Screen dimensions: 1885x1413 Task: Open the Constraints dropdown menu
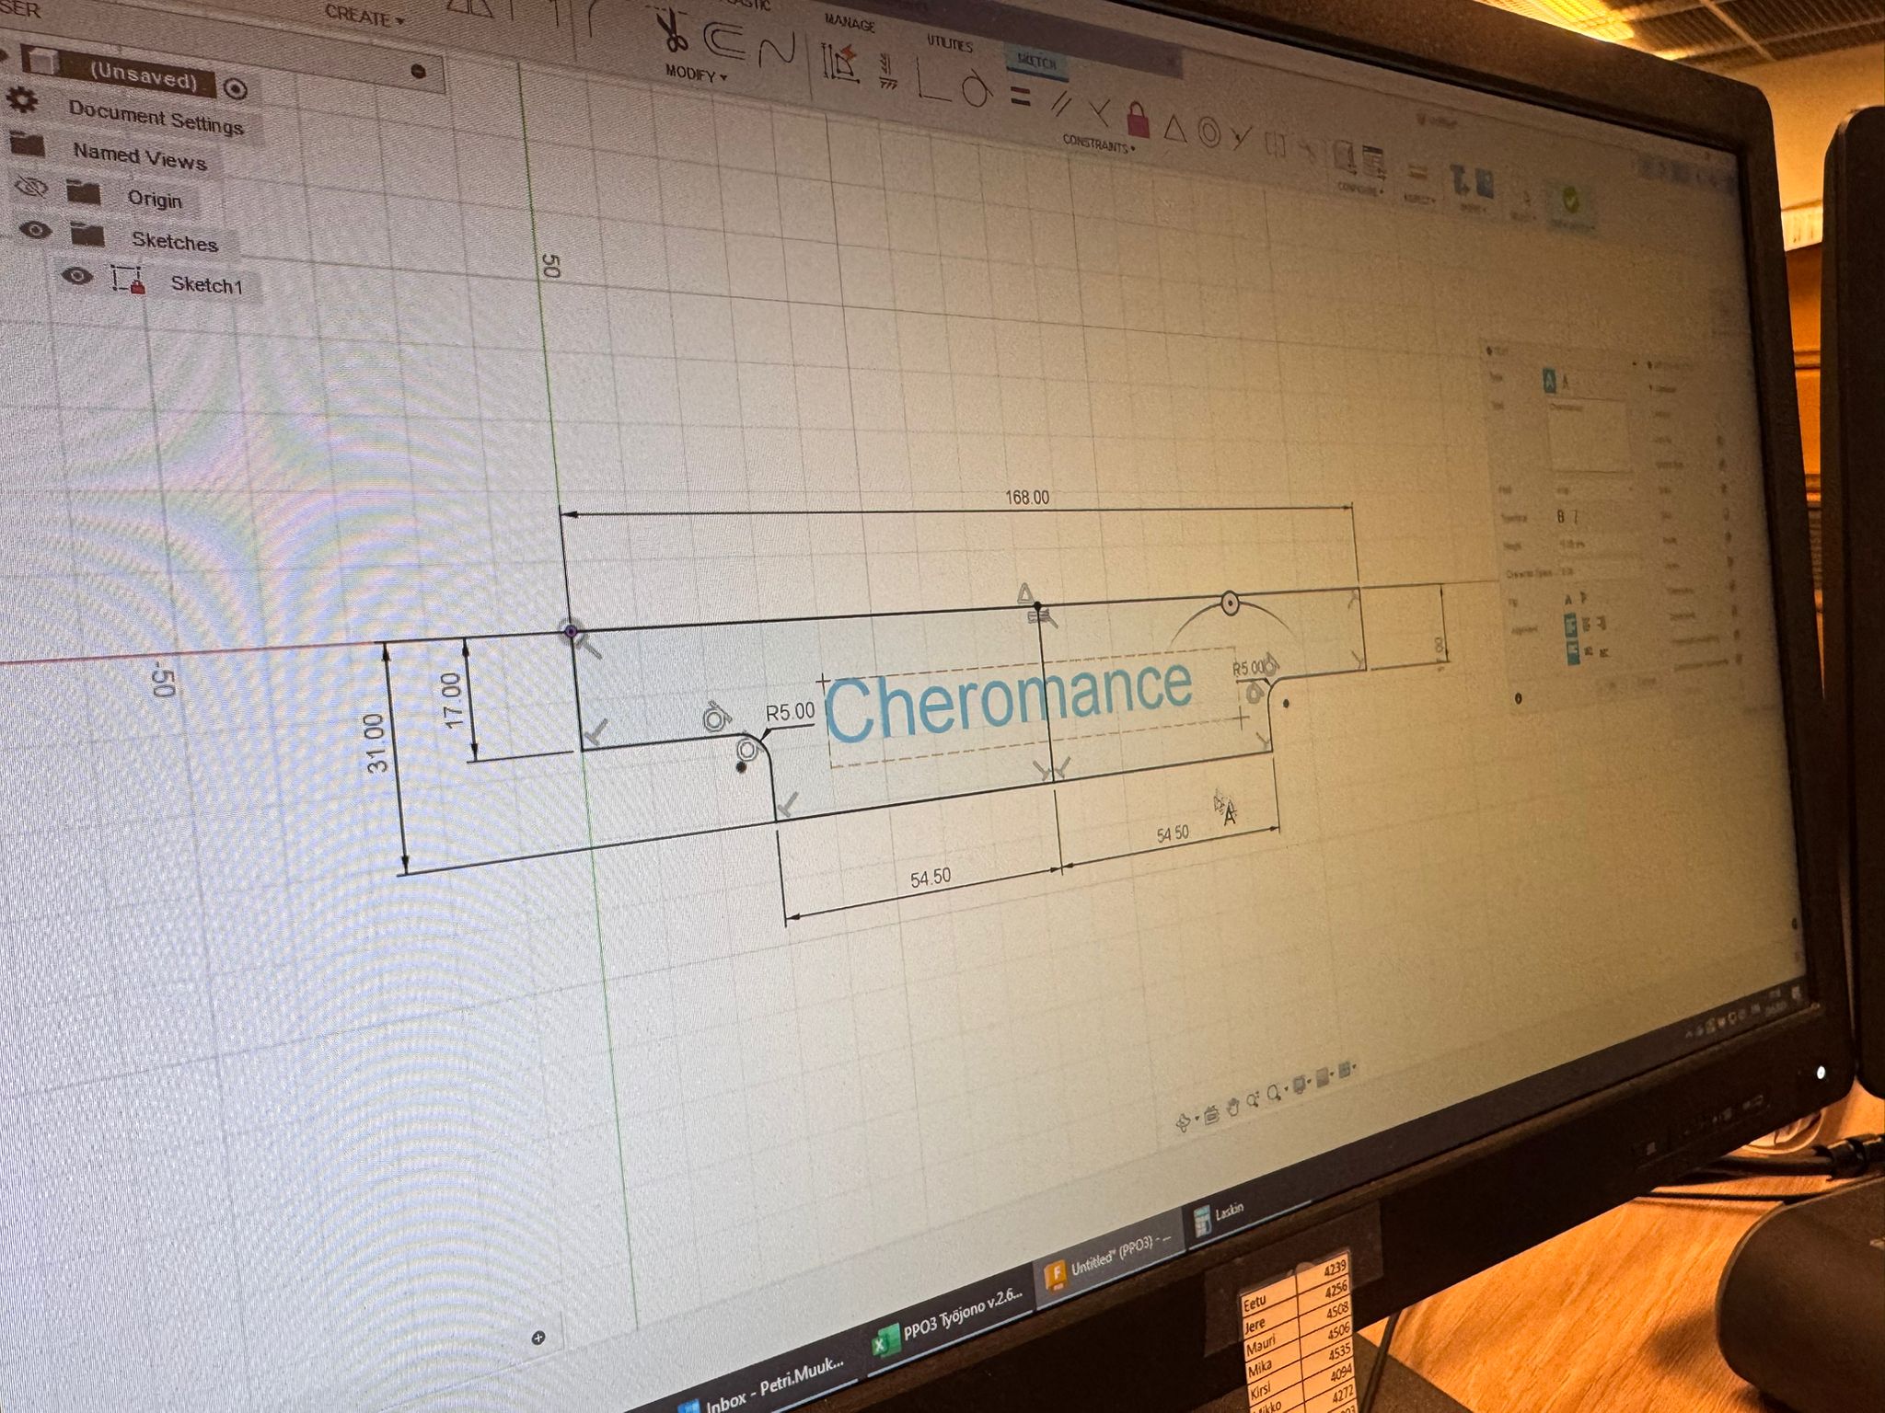(x=1099, y=144)
